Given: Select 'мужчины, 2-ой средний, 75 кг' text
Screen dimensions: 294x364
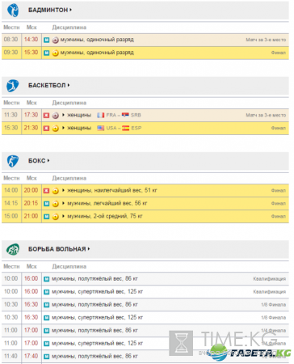Looking at the screenshot, I should coord(105,216).
